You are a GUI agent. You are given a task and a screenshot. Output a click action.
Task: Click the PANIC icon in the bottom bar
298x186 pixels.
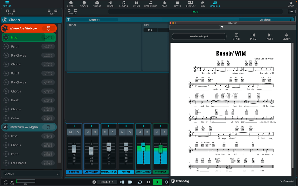[12, 182]
